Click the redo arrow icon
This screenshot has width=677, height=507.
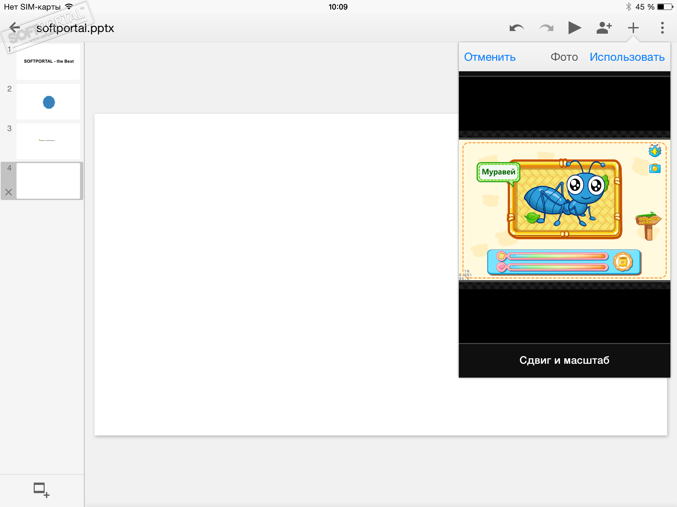point(546,28)
